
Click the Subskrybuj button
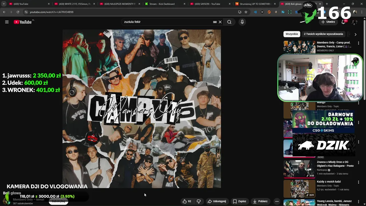[58, 201]
